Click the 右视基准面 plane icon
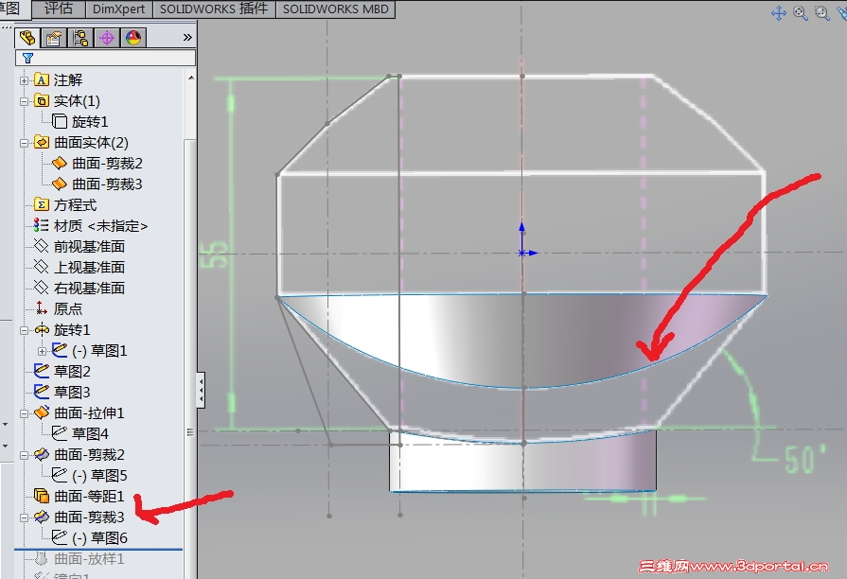Screen dimensions: 847x579 point(42,288)
